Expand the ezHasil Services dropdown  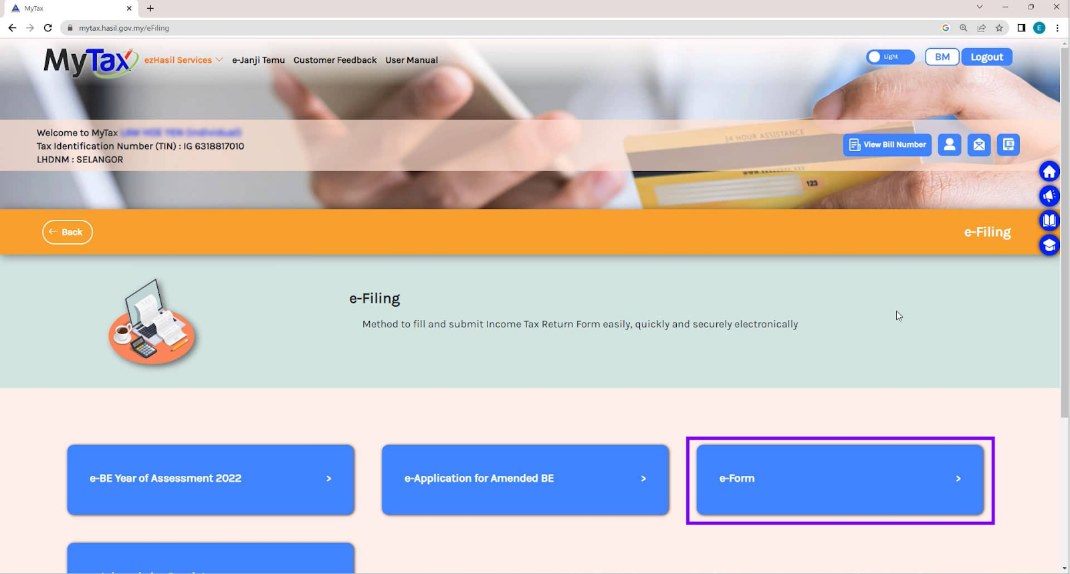[184, 60]
